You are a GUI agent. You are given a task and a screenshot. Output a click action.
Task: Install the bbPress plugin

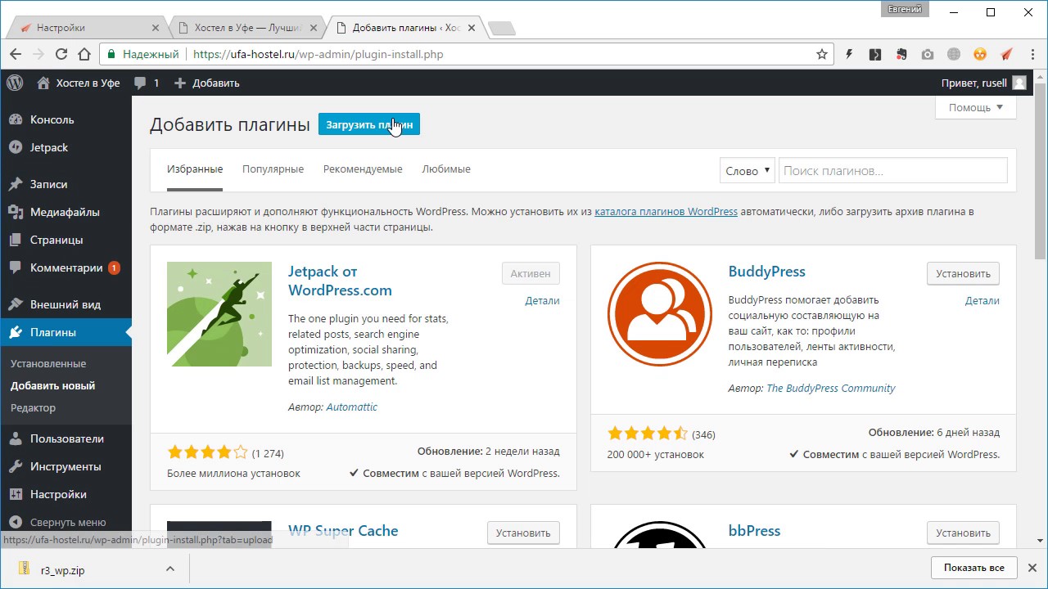pyautogui.click(x=963, y=533)
